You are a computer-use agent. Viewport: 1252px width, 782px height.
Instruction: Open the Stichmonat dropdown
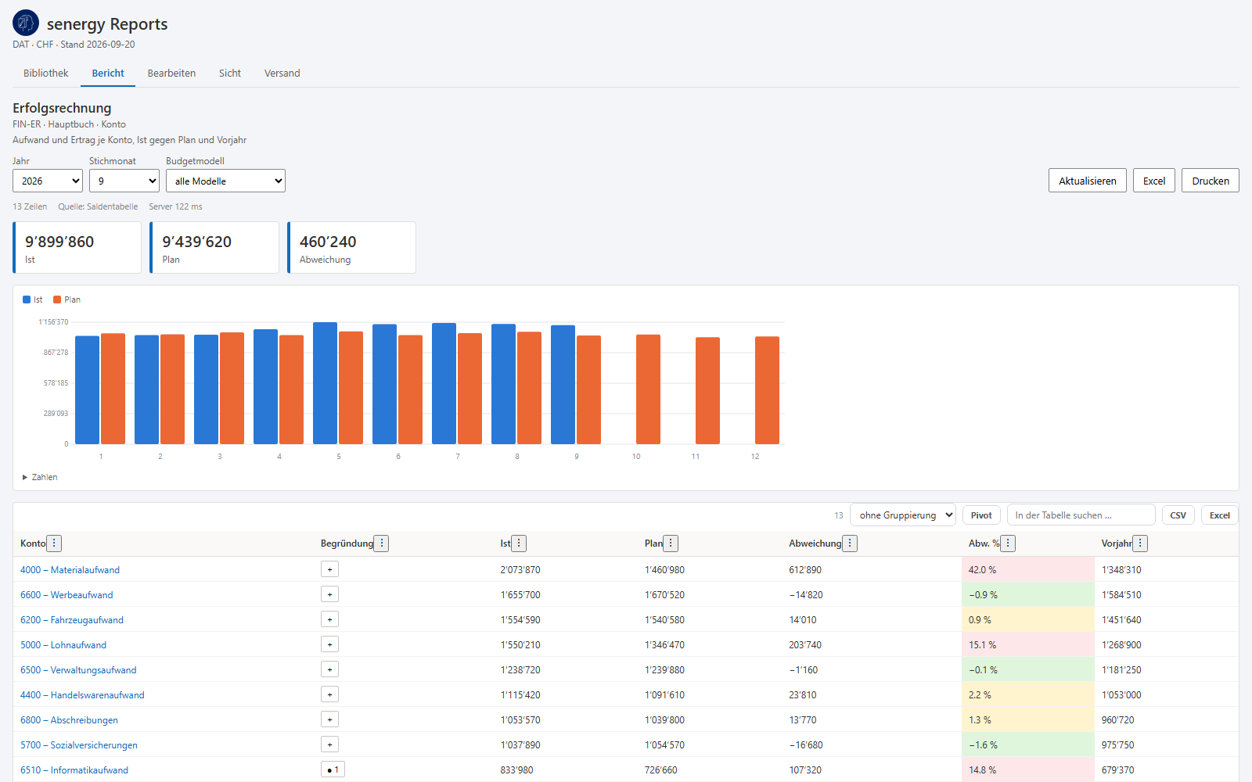pyautogui.click(x=124, y=181)
